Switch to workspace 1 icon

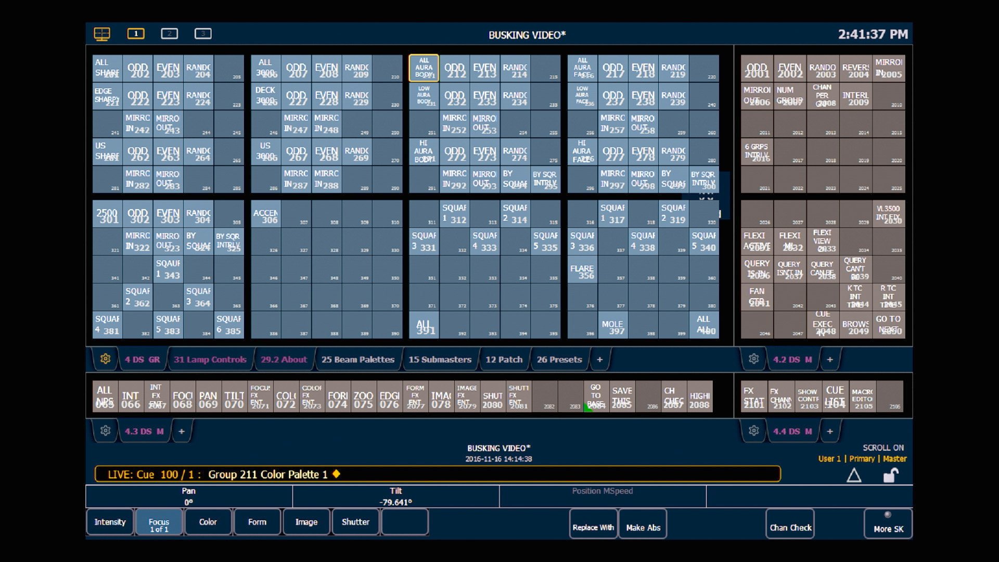[x=136, y=34]
